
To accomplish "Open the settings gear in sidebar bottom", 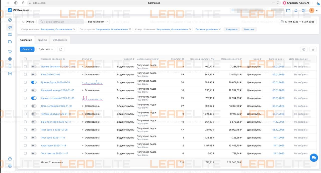I will (10, 166).
